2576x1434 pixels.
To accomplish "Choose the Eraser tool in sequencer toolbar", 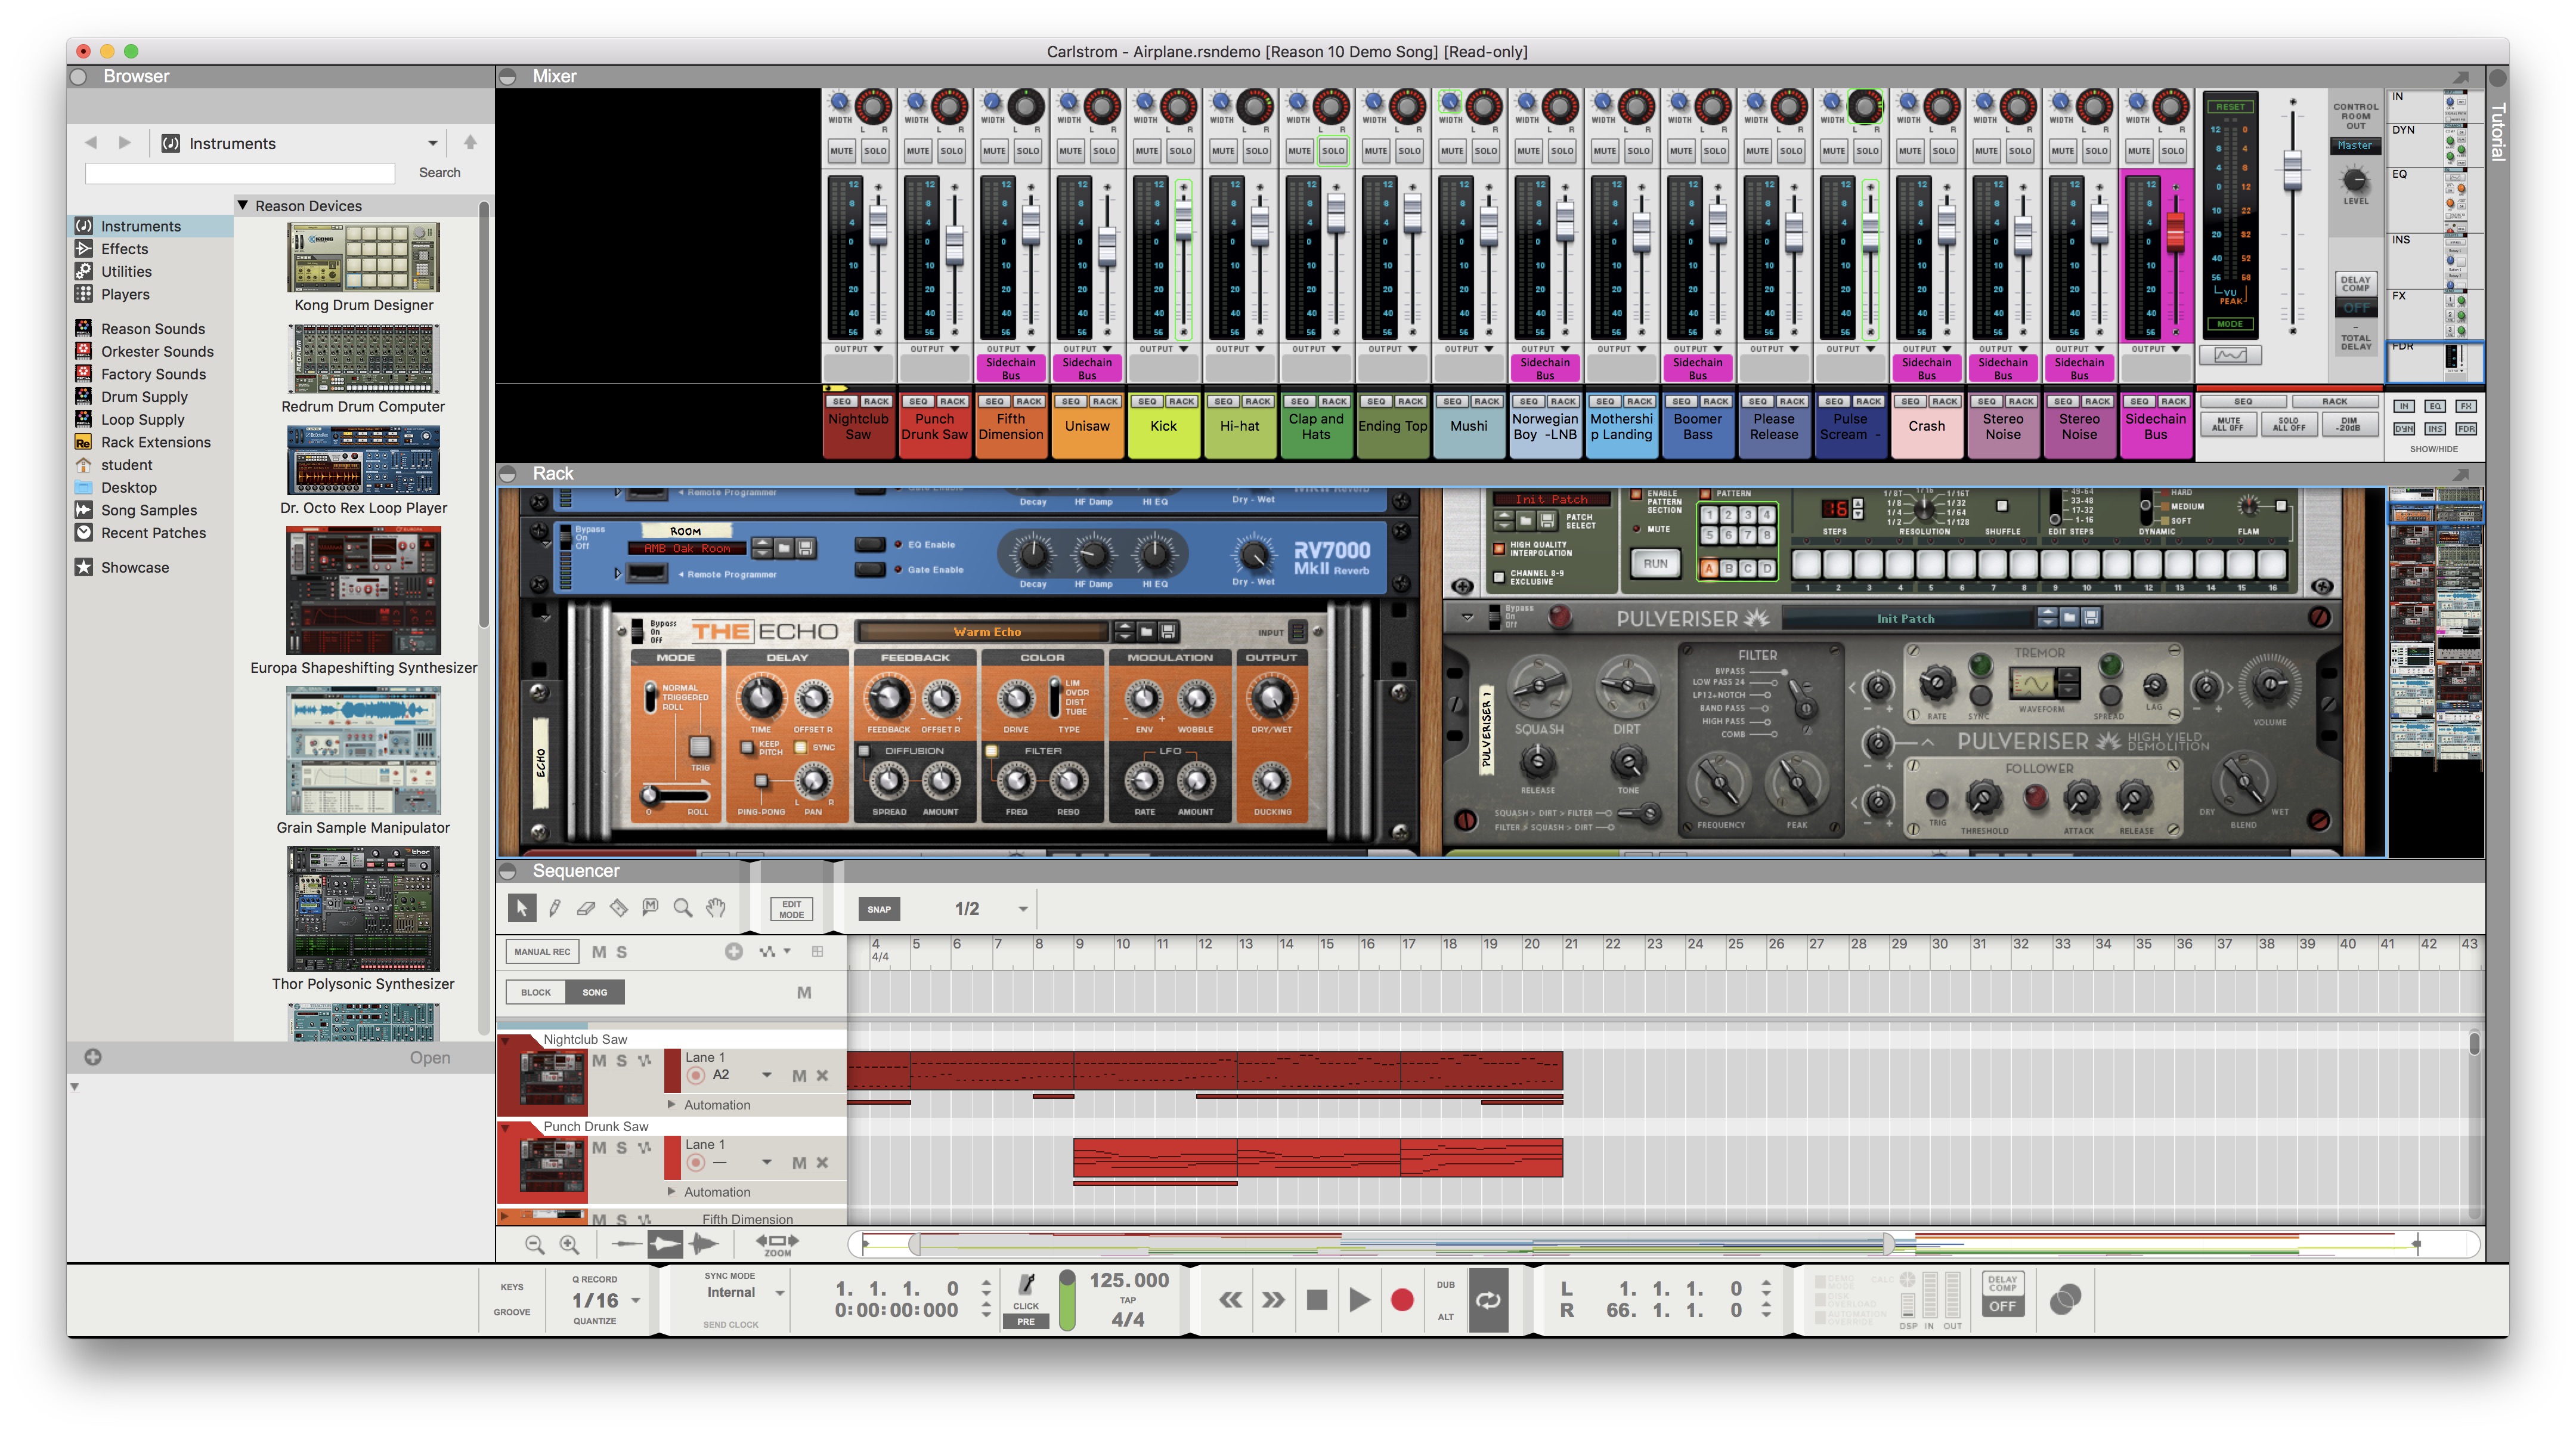I will 586,908.
